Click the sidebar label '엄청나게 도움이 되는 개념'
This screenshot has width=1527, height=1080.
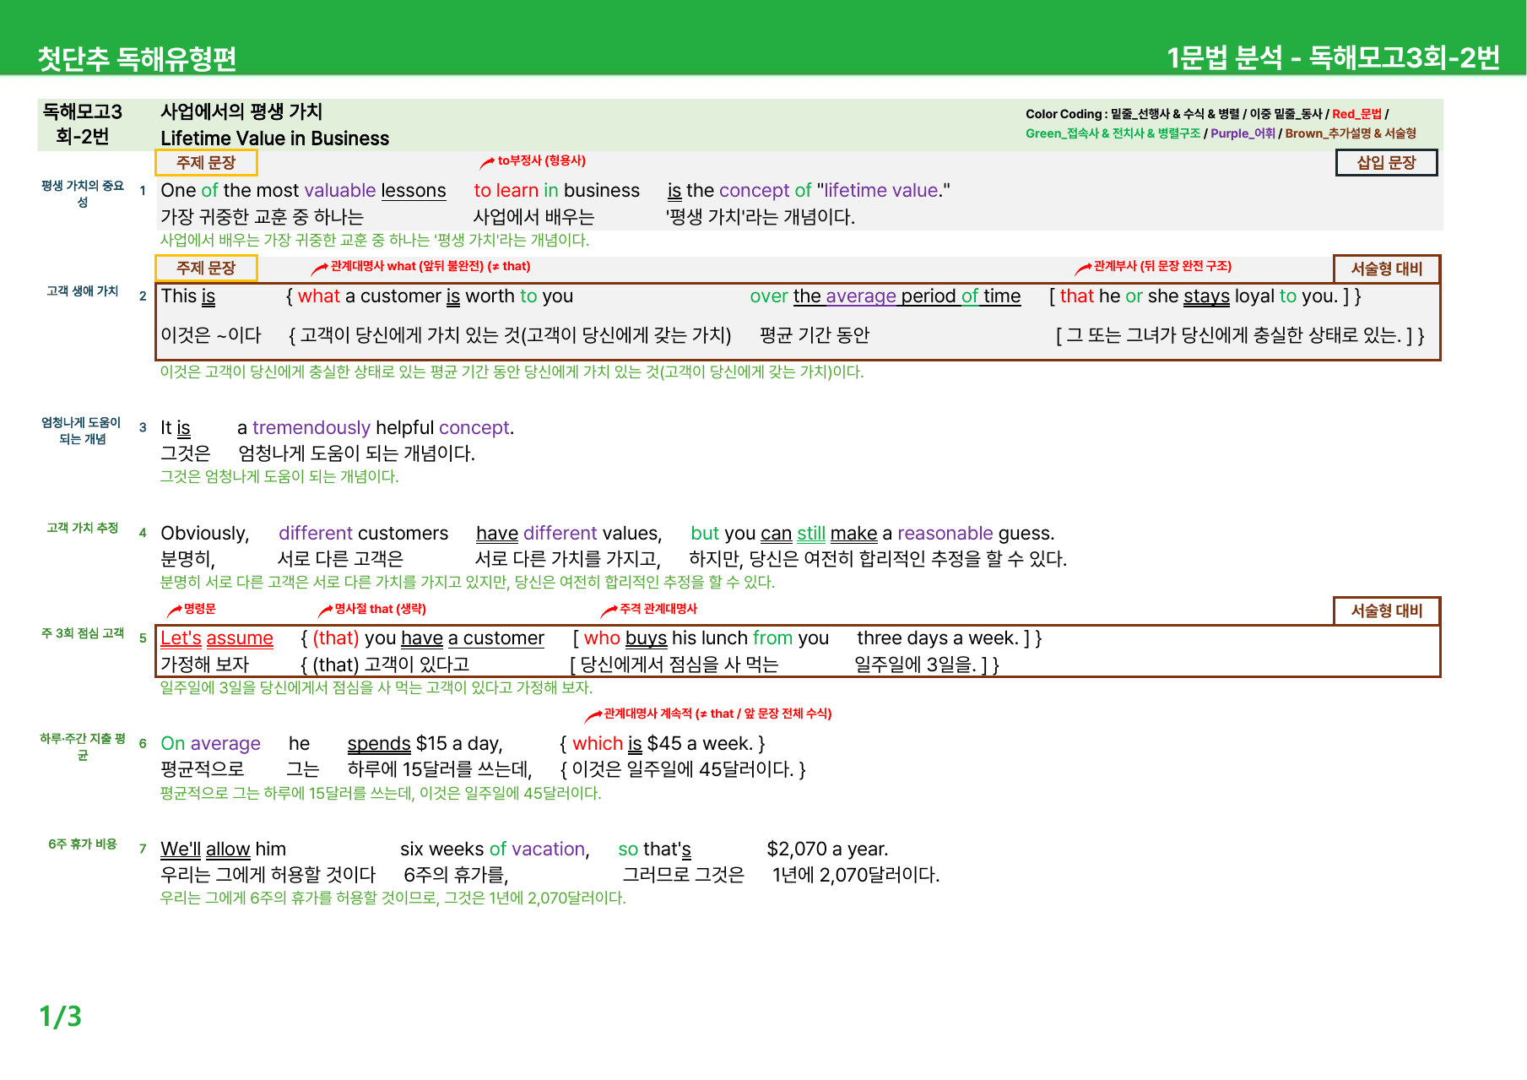(x=81, y=431)
